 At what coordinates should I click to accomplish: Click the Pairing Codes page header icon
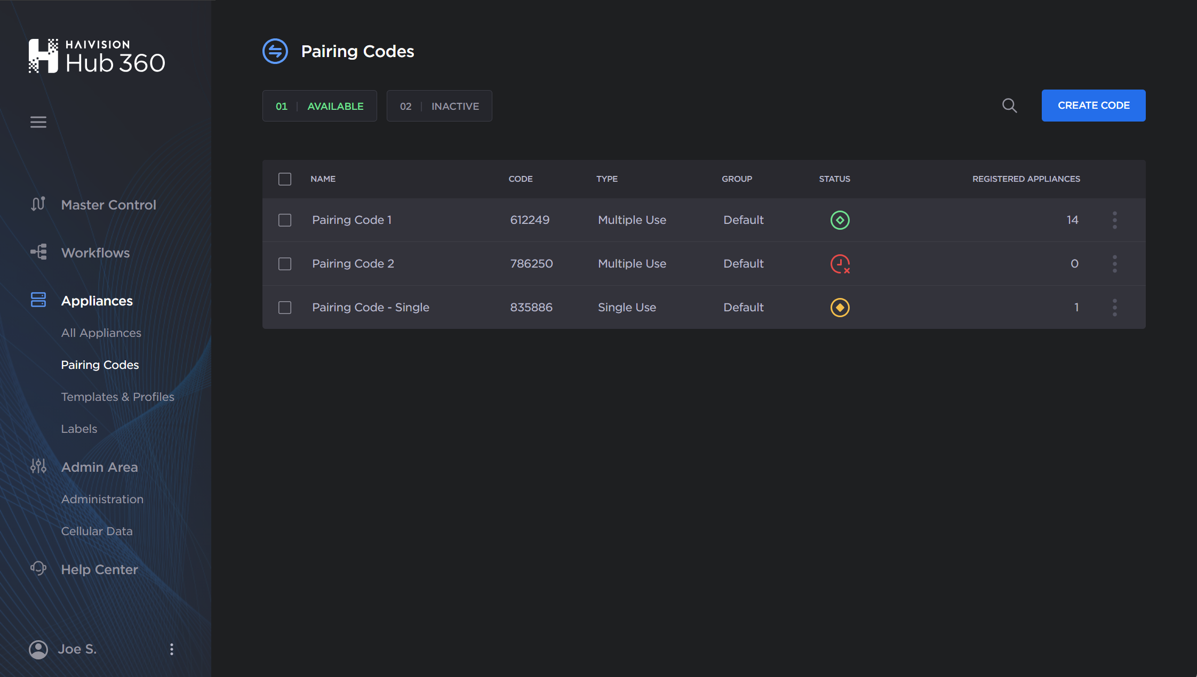[x=275, y=51]
